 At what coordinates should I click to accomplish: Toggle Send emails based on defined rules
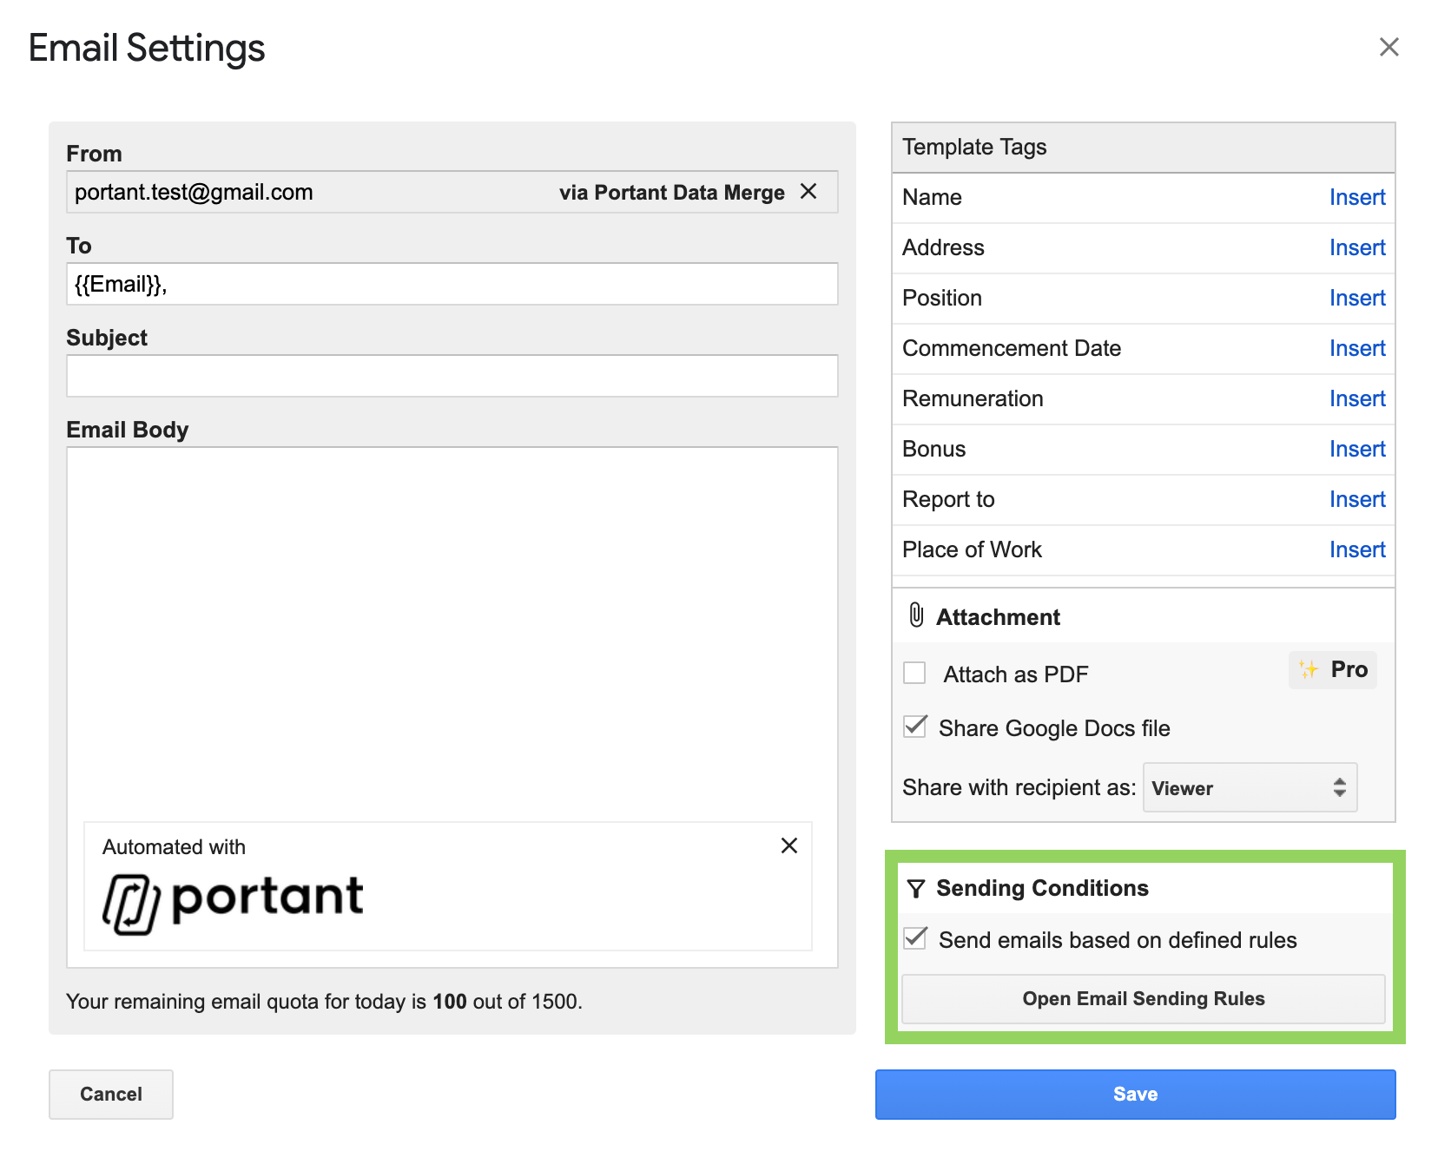(914, 939)
